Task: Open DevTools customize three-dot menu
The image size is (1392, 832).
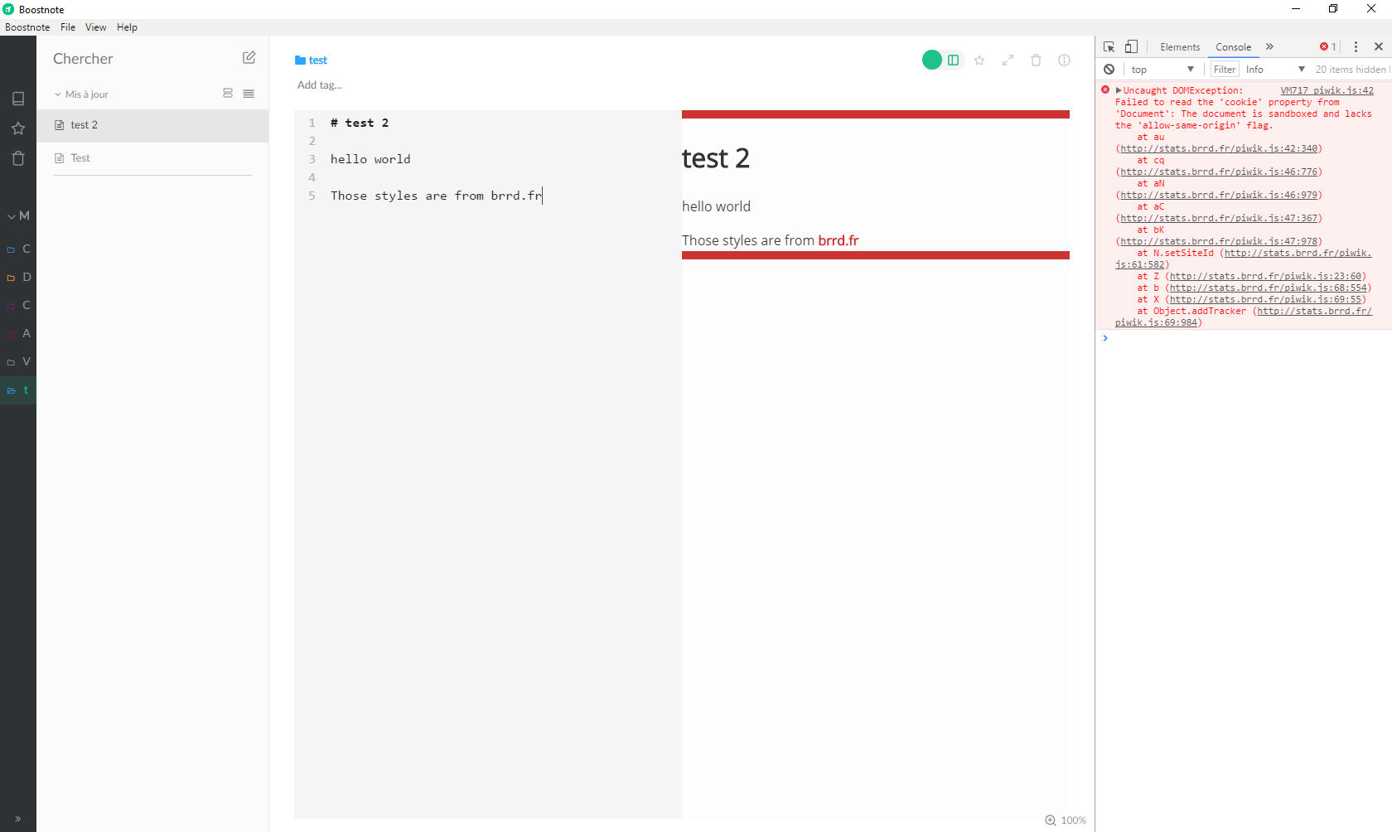Action: click(1356, 47)
